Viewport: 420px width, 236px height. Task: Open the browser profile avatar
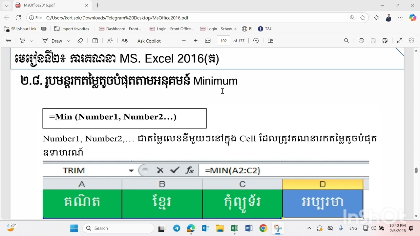[388, 18]
